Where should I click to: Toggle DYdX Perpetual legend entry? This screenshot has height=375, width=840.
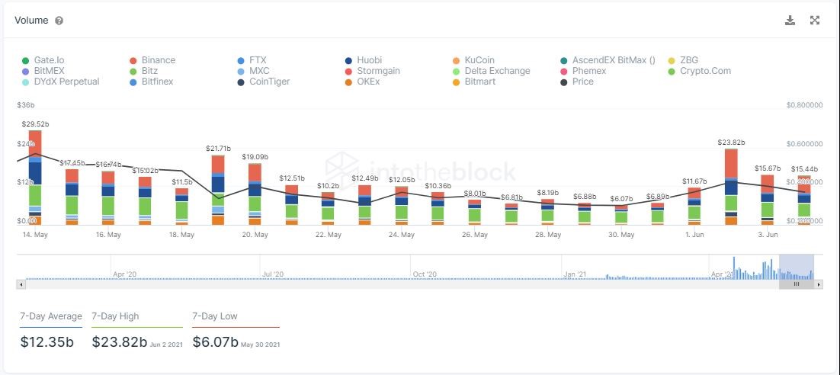66,82
